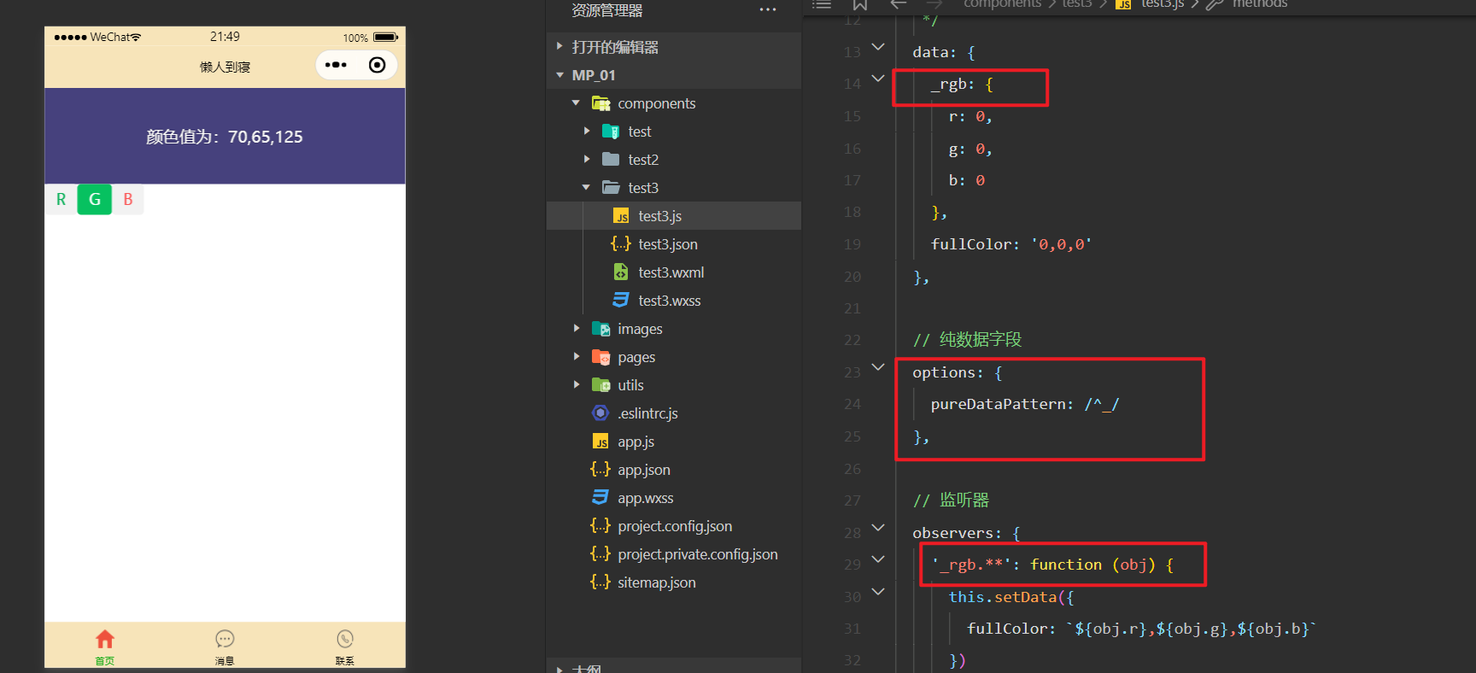Expand the pages folder

576,357
